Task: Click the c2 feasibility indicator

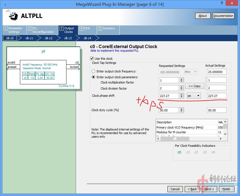Action: pyautogui.click(x=196, y=152)
